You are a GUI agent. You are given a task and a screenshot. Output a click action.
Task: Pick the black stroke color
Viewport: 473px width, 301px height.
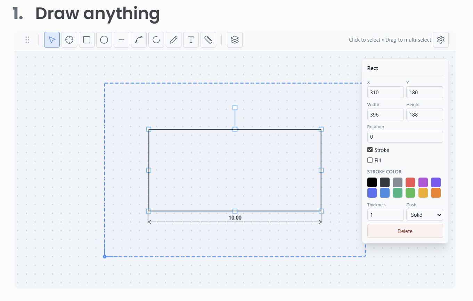point(372,182)
